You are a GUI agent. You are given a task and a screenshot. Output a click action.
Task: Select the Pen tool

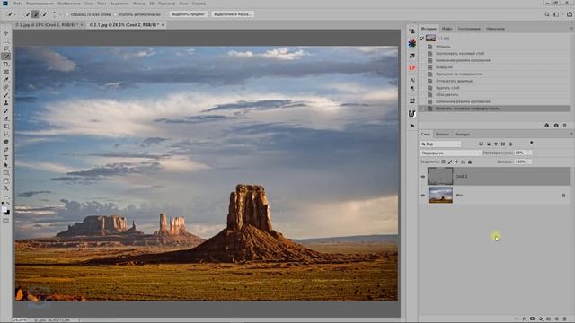tap(6, 150)
